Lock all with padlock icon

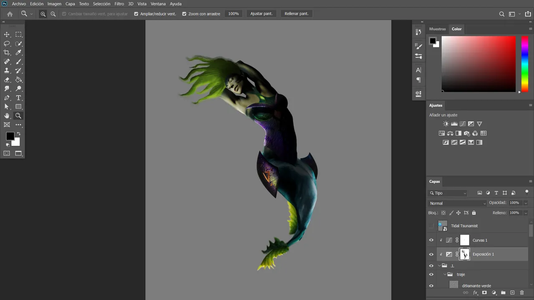[474, 213]
